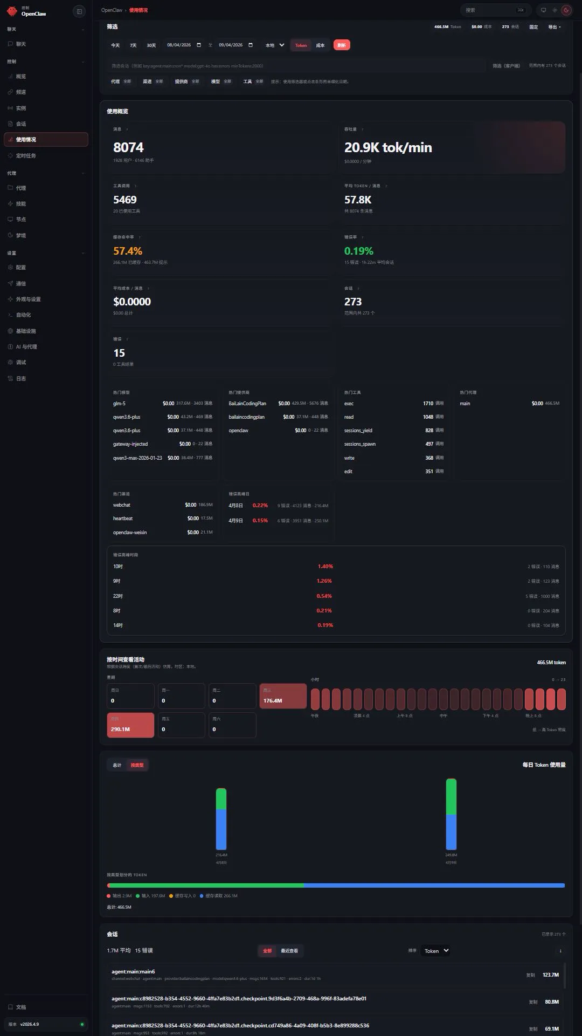Collapse the 聊天 sidebar section

[x=46, y=29]
